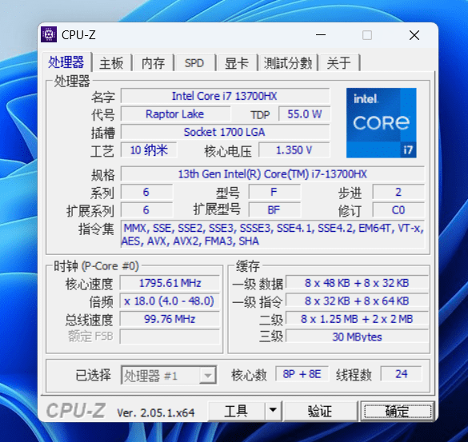Screen dimensions: 468x442
Task: Click the 验证 button
Action: pyautogui.click(x=320, y=411)
